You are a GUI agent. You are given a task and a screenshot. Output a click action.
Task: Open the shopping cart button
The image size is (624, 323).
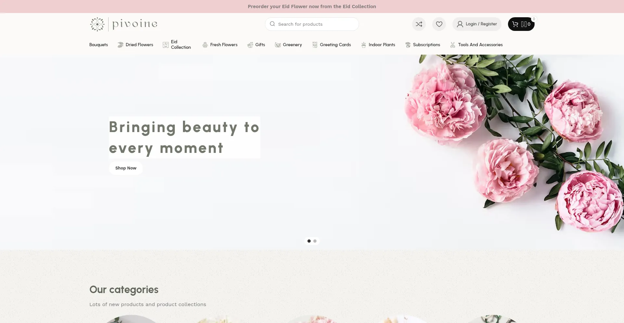[x=521, y=24]
